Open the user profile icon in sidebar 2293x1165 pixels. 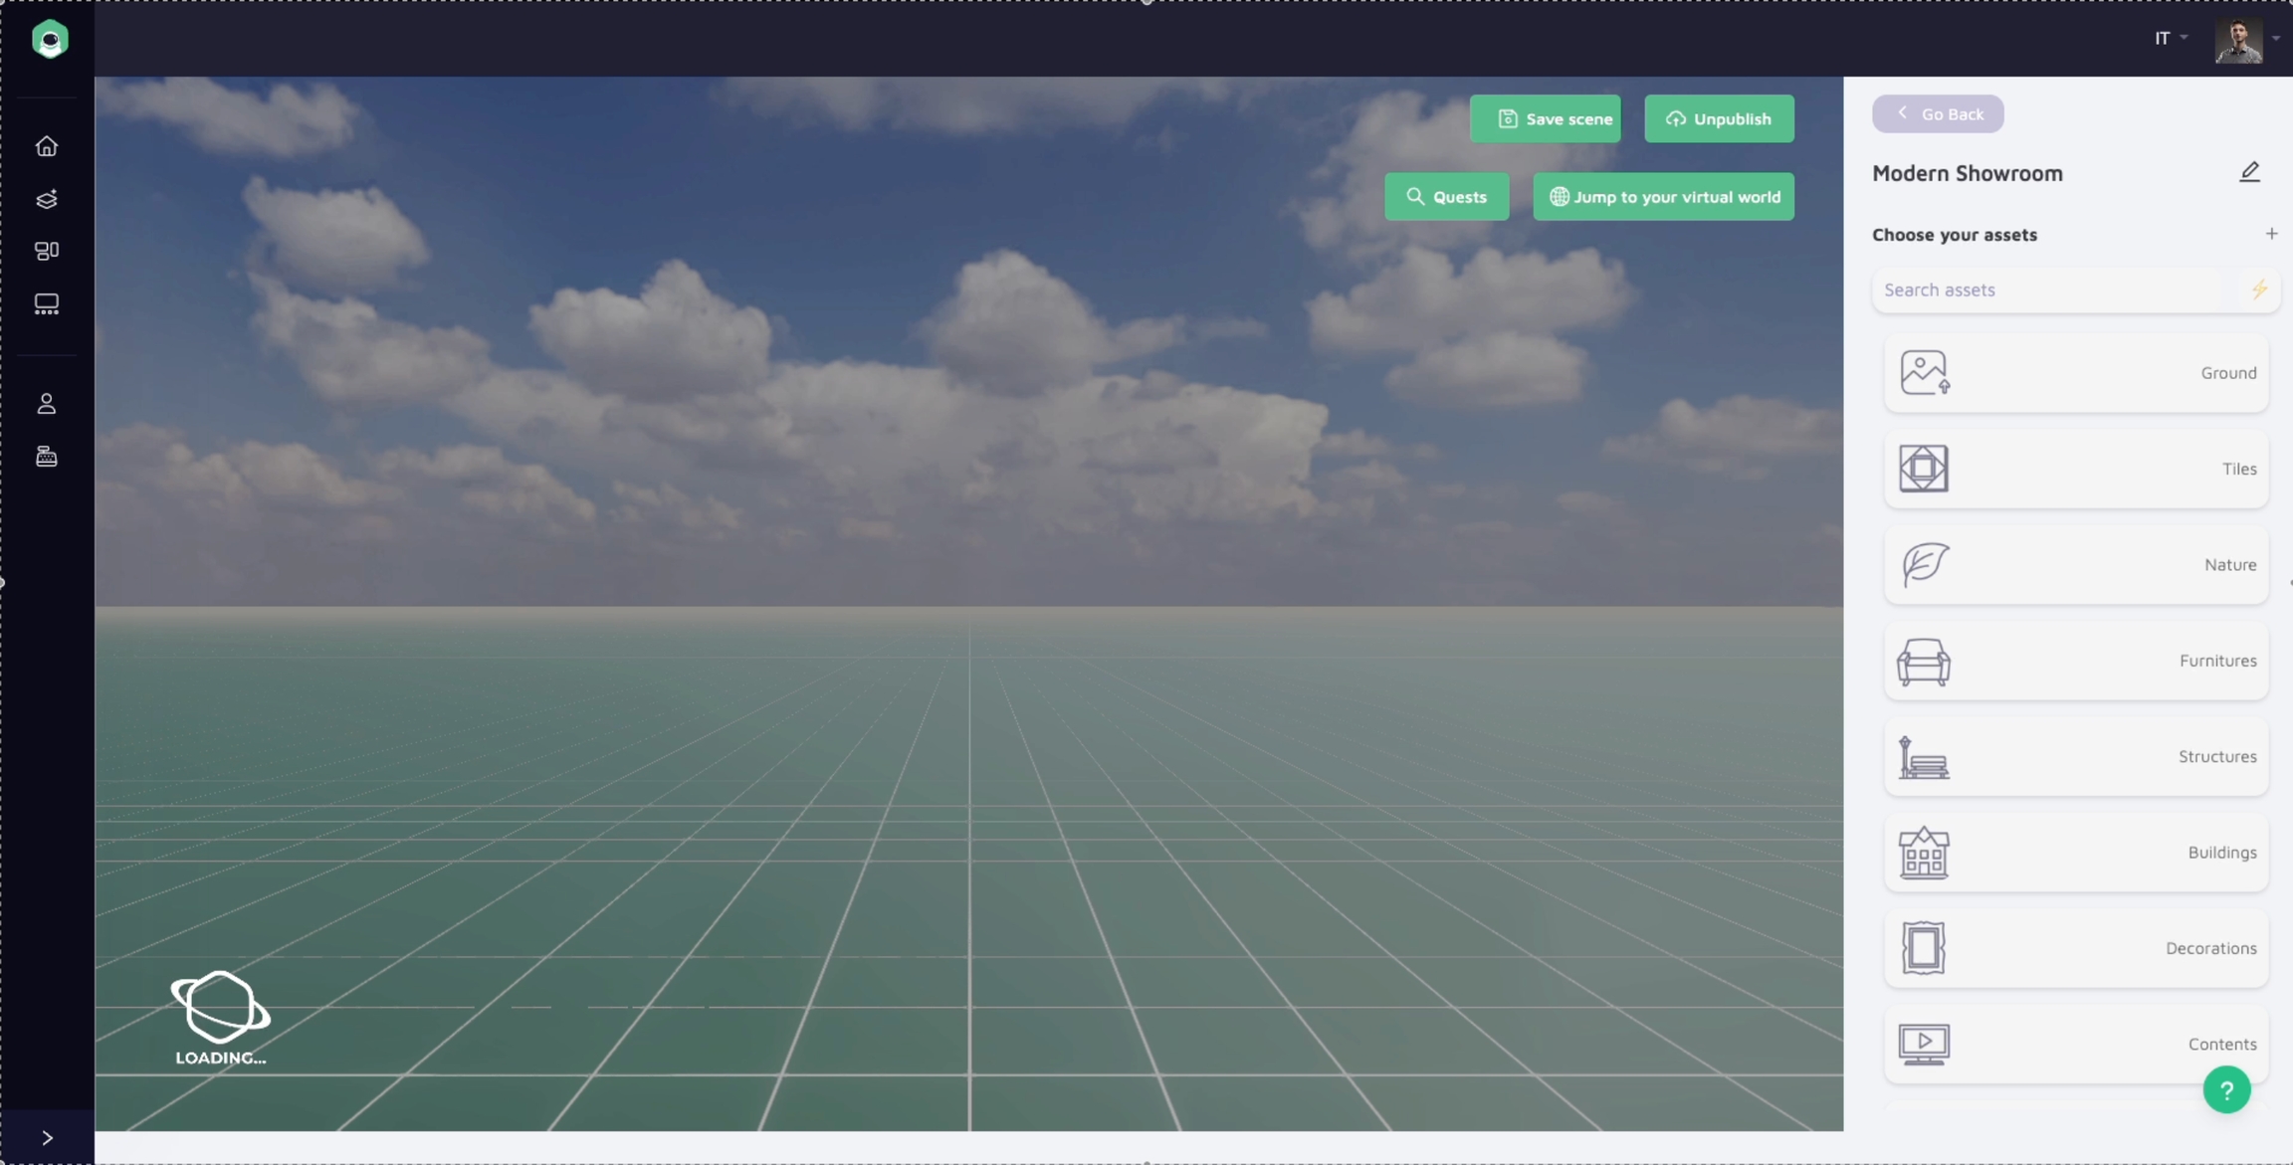point(47,403)
